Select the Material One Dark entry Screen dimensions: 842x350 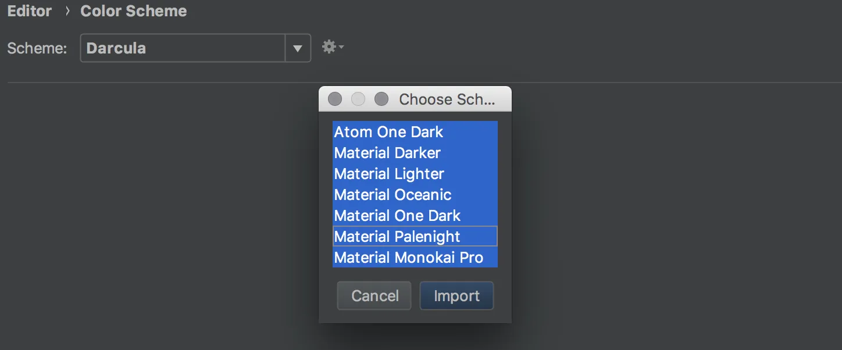tap(397, 216)
